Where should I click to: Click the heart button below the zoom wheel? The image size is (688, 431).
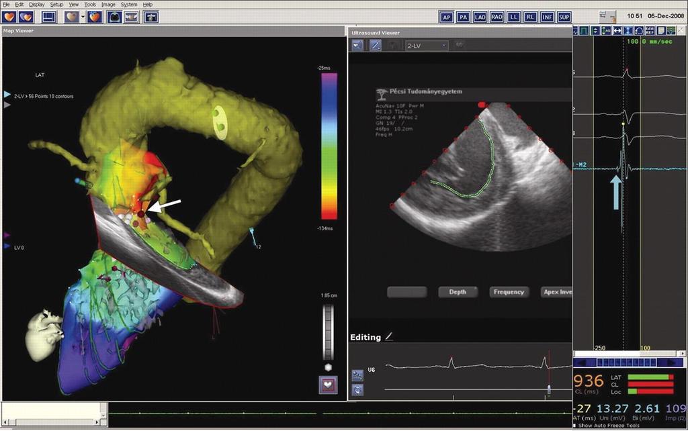point(328,385)
